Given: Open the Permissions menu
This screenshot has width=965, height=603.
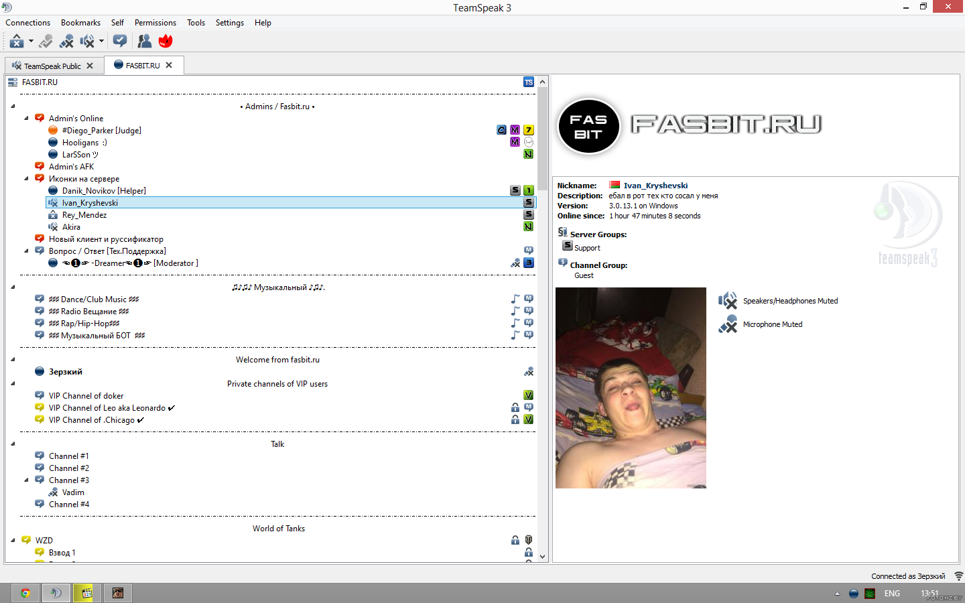Looking at the screenshot, I should coord(155,23).
